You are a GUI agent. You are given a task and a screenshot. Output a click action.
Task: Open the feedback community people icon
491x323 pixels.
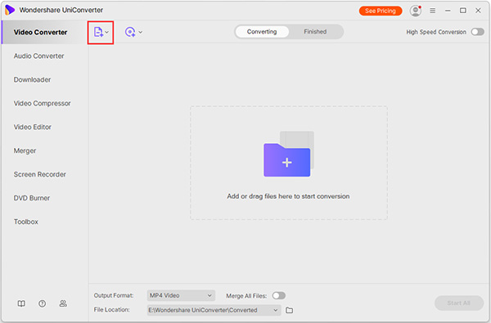63,303
